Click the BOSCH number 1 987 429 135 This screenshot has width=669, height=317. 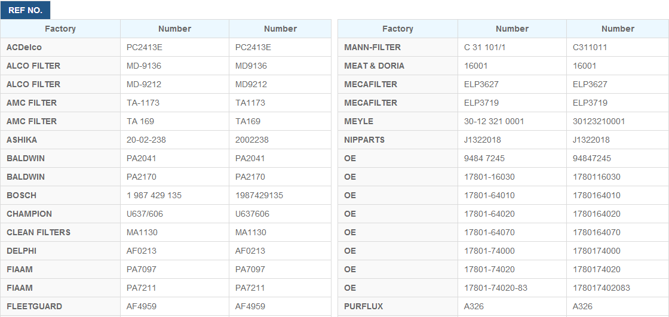click(154, 195)
